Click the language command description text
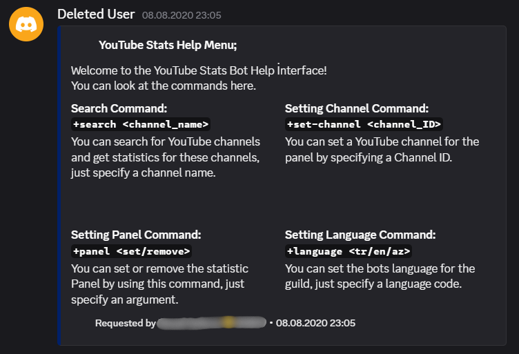 point(380,276)
